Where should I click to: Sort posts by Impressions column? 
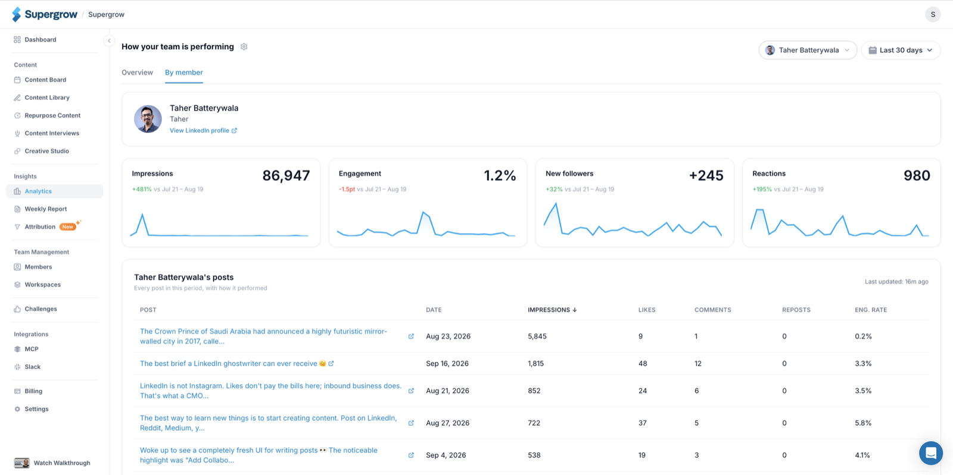click(x=552, y=310)
